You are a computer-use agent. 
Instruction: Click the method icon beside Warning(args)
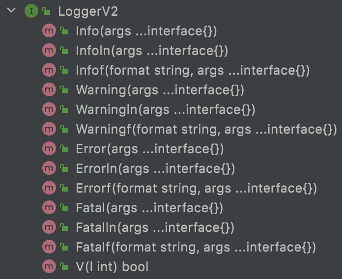tap(49, 90)
